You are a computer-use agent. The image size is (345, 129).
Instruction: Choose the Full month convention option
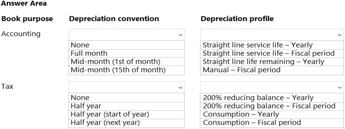(x=126, y=53)
